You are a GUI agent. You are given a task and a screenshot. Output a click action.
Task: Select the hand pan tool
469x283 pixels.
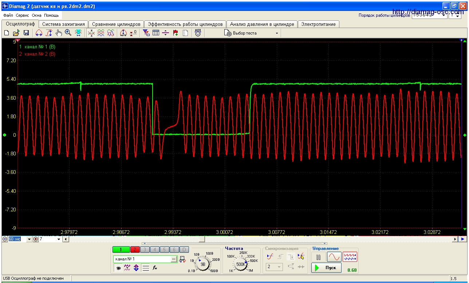coord(59,33)
